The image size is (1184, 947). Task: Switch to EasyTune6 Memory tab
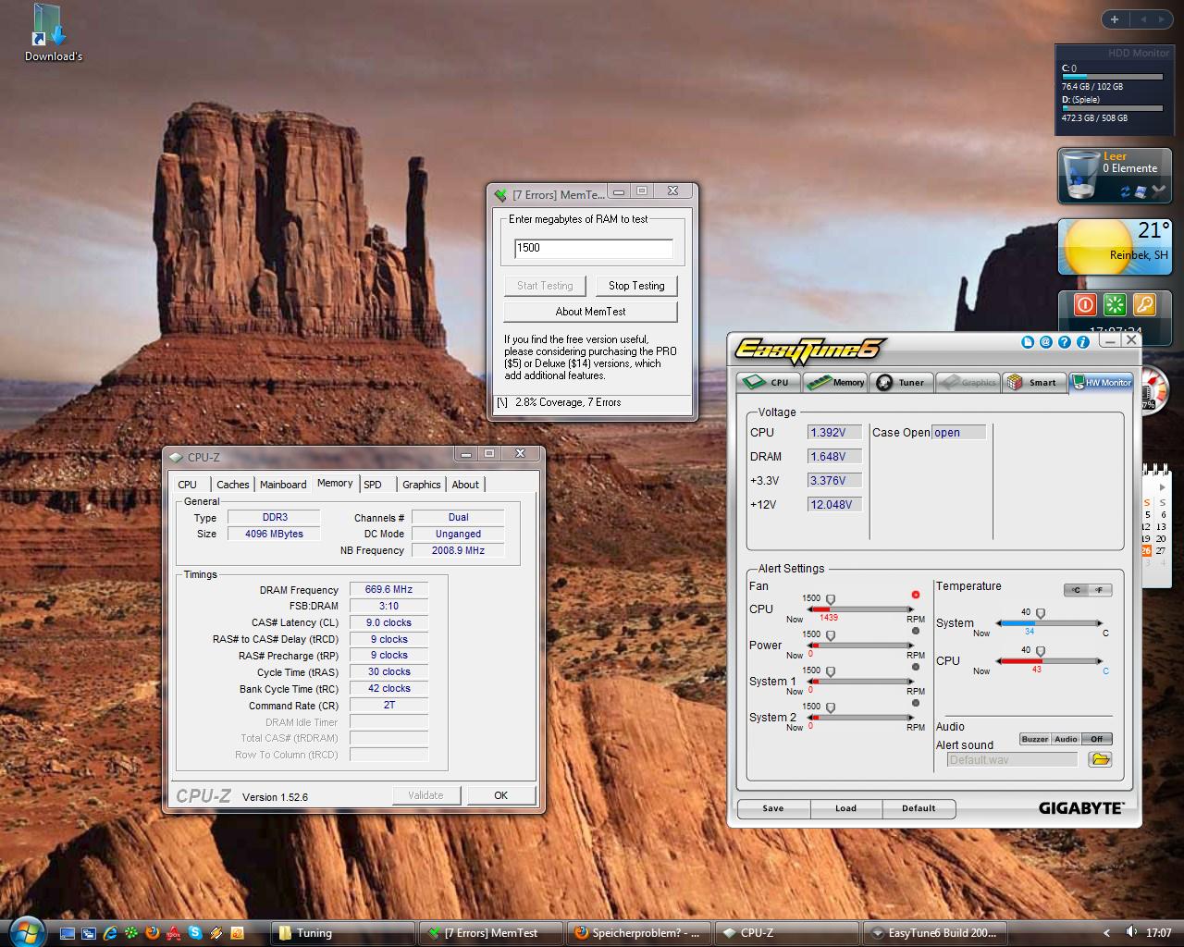pos(834,382)
